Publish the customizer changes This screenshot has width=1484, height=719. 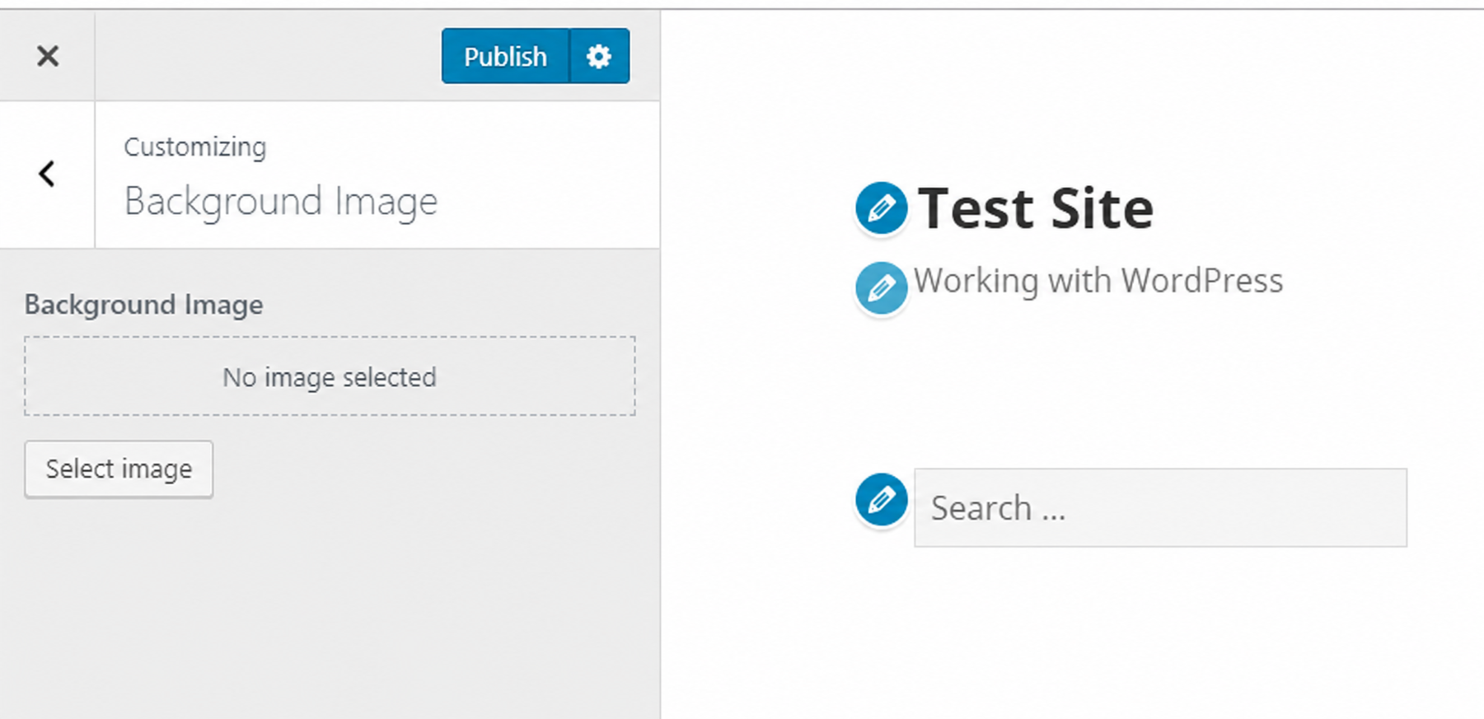505,56
